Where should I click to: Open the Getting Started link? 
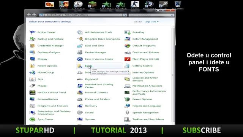(x=142, y=66)
